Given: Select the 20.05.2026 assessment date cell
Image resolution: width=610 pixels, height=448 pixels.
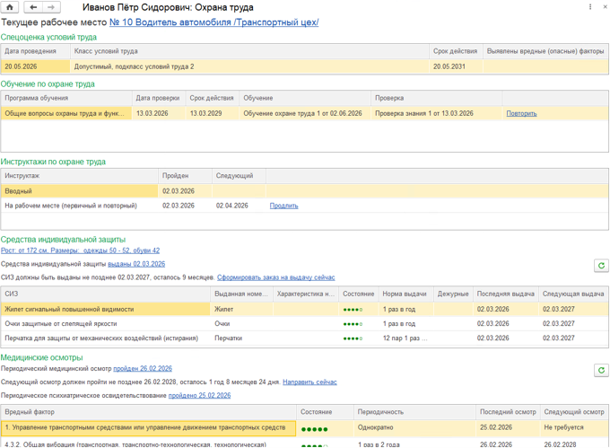Looking at the screenshot, I should [x=35, y=66].
